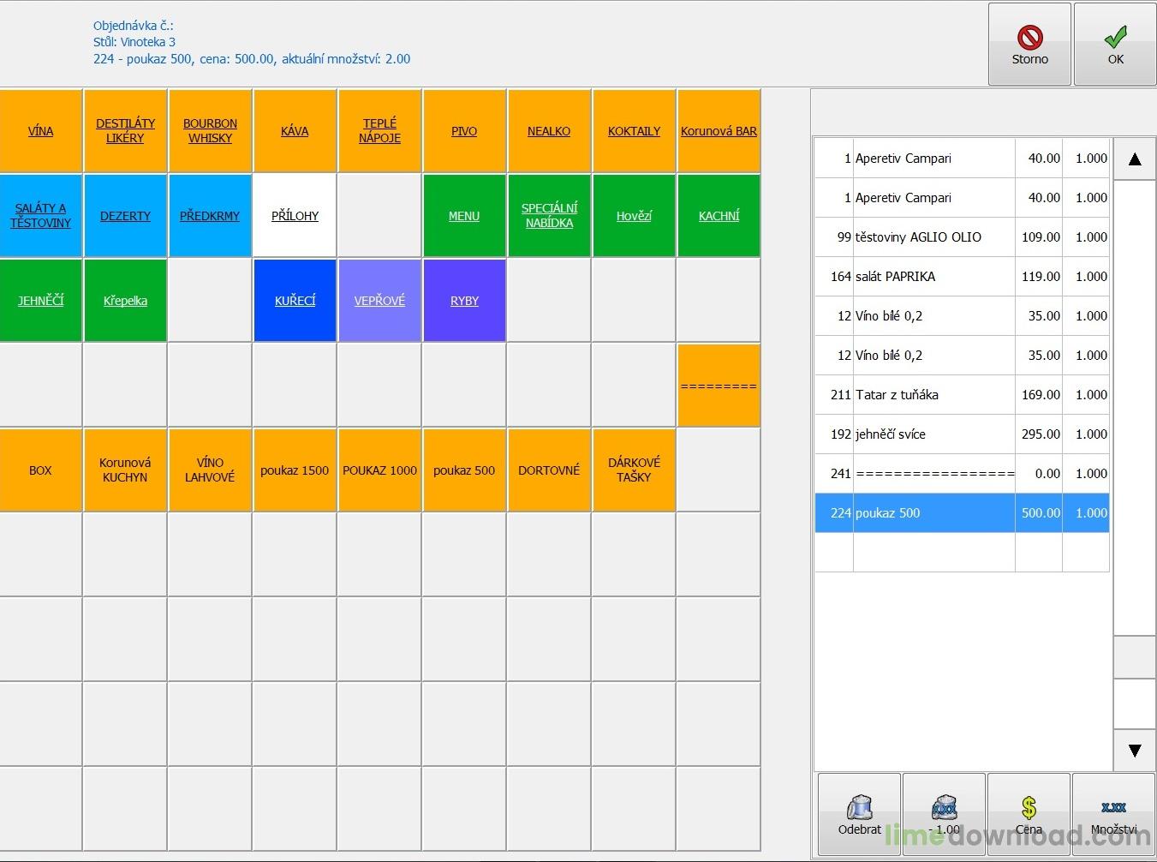Click the Storno cancel icon button
This screenshot has height=862, width=1157.
1029,44
